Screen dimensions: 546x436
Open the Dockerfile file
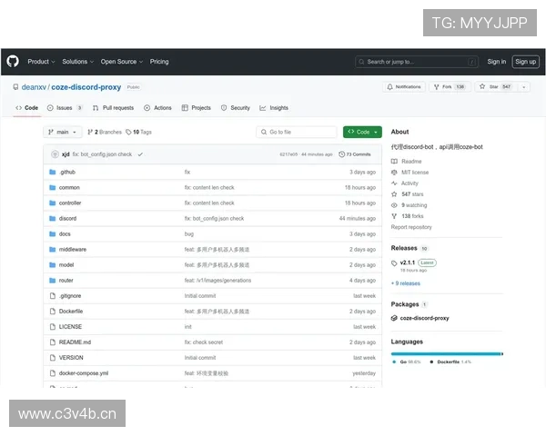[x=70, y=311]
